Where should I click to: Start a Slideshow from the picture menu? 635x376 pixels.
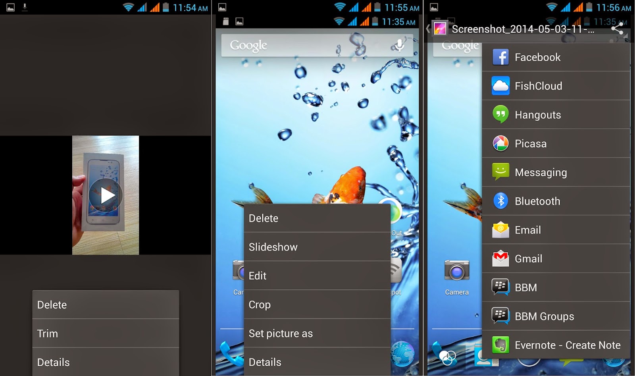coord(317,247)
